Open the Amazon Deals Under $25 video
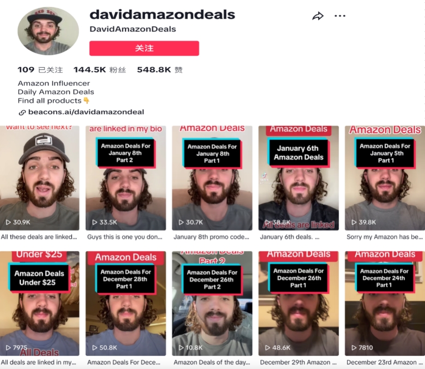The height and width of the screenshot is (369, 425). pyautogui.click(x=40, y=303)
